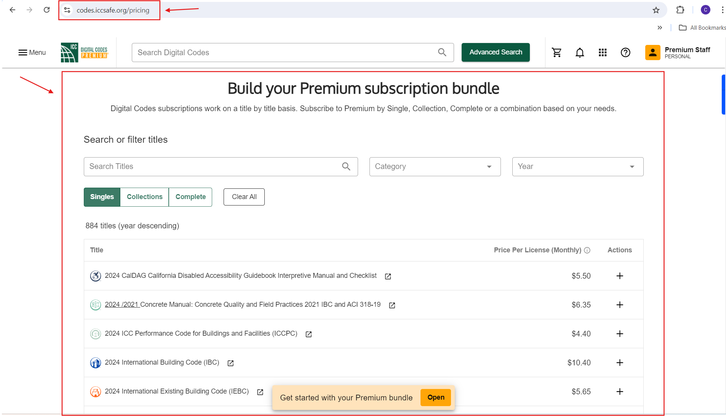Screen dimensions: 726x416
Task: Click the ICC Digital Codes Premium logo
Action: 85,53
